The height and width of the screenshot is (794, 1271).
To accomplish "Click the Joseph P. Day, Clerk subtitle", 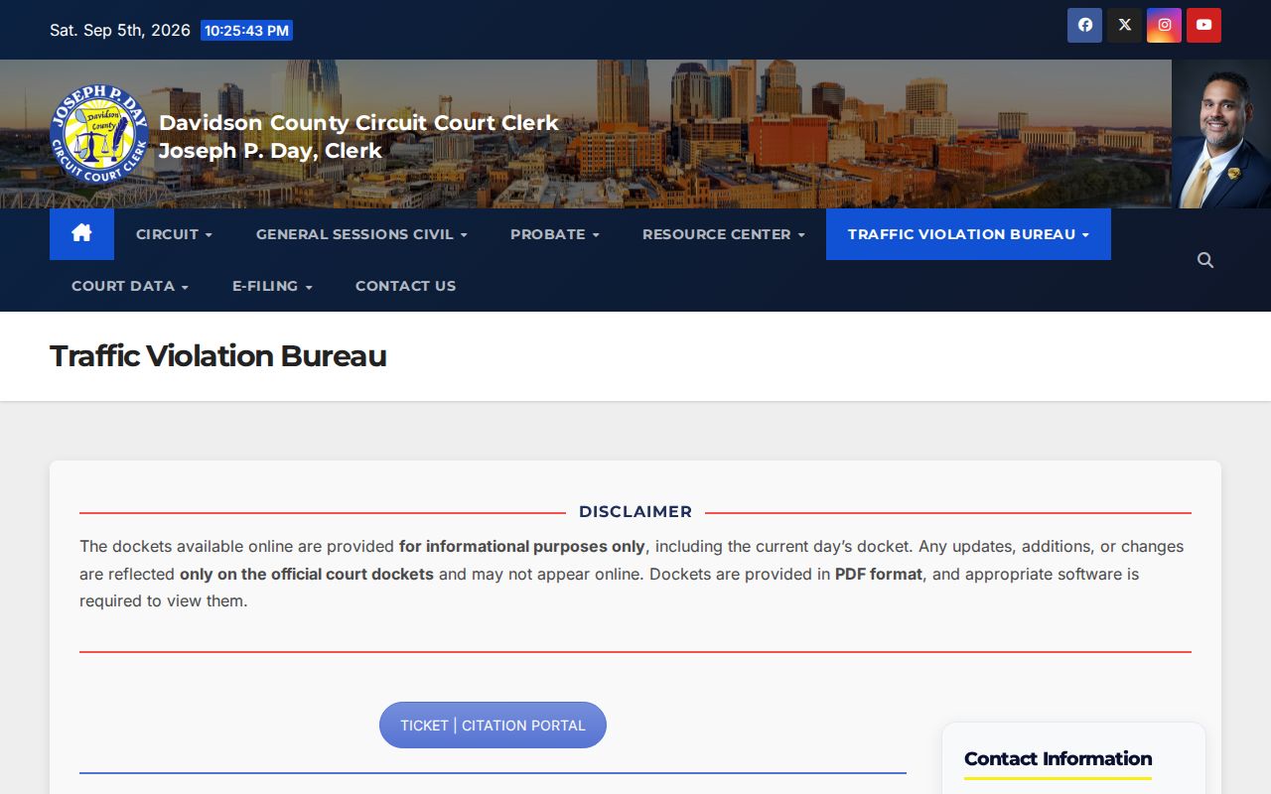I will click(x=270, y=151).
